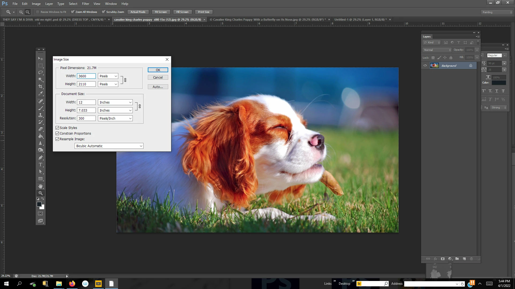
Task: Open Firefox from the taskbar
Action: 72,284
